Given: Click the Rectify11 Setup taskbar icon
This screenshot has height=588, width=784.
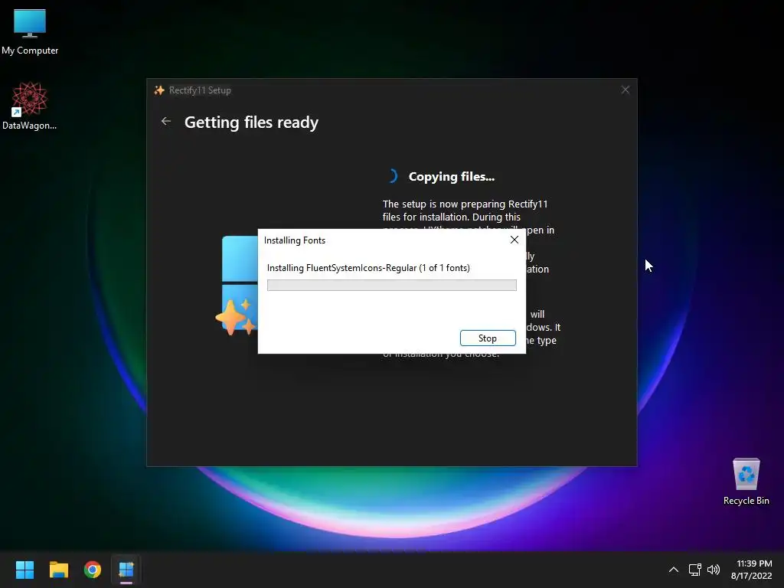Looking at the screenshot, I should 126,570.
